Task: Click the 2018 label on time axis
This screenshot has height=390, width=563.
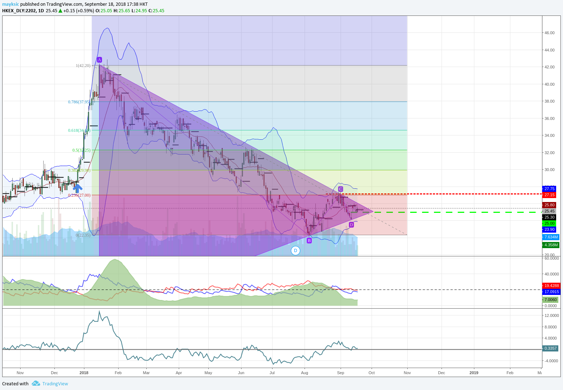Action: 84,373
